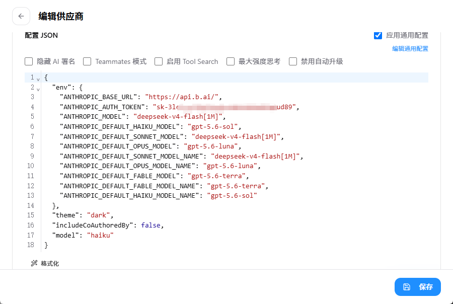Click the false value of includeCoAuthoredBy
This screenshot has height=304, width=453.
[x=150, y=225]
